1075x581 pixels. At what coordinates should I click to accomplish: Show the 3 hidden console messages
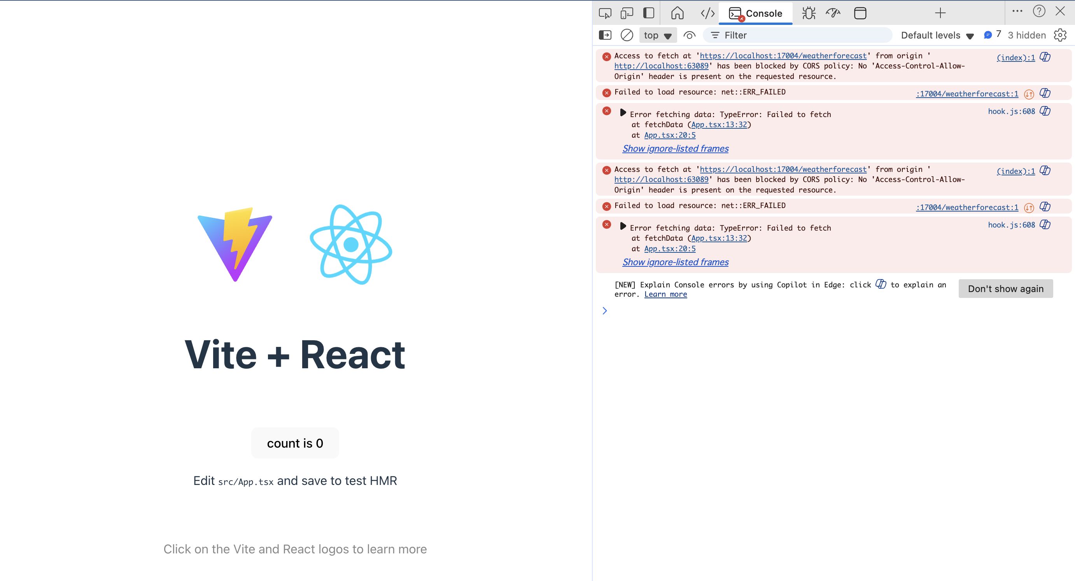(x=1027, y=35)
